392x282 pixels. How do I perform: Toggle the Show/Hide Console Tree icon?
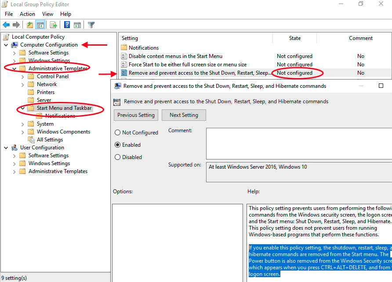[40, 25]
